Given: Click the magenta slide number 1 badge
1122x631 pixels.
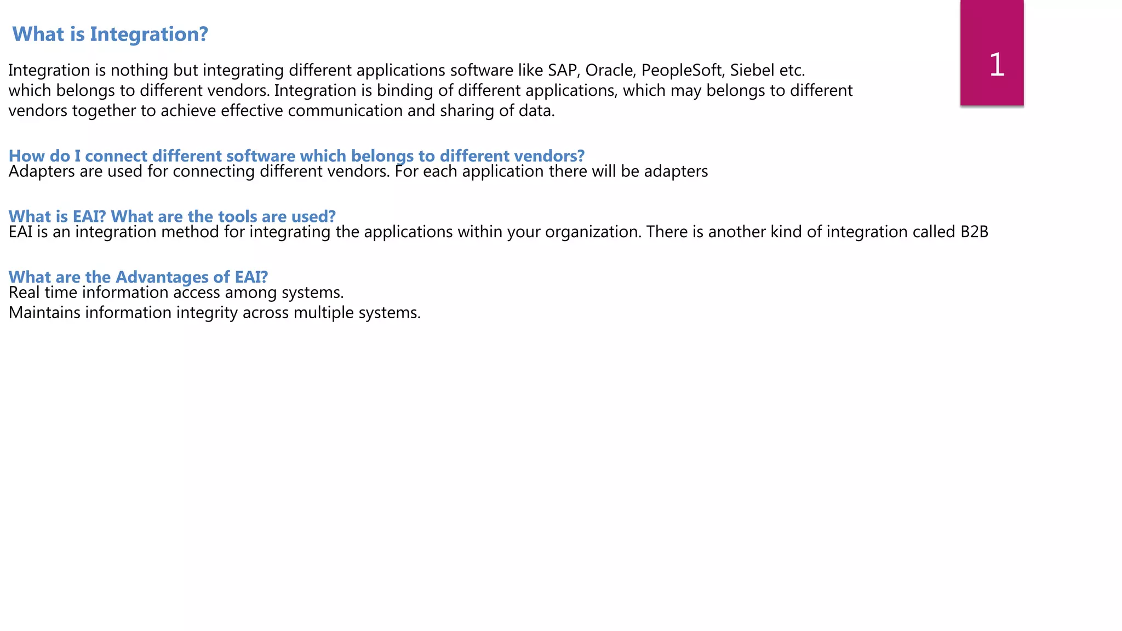Looking at the screenshot, I should pos(992,55).
